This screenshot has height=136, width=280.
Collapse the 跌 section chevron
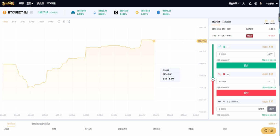(228, 74)
